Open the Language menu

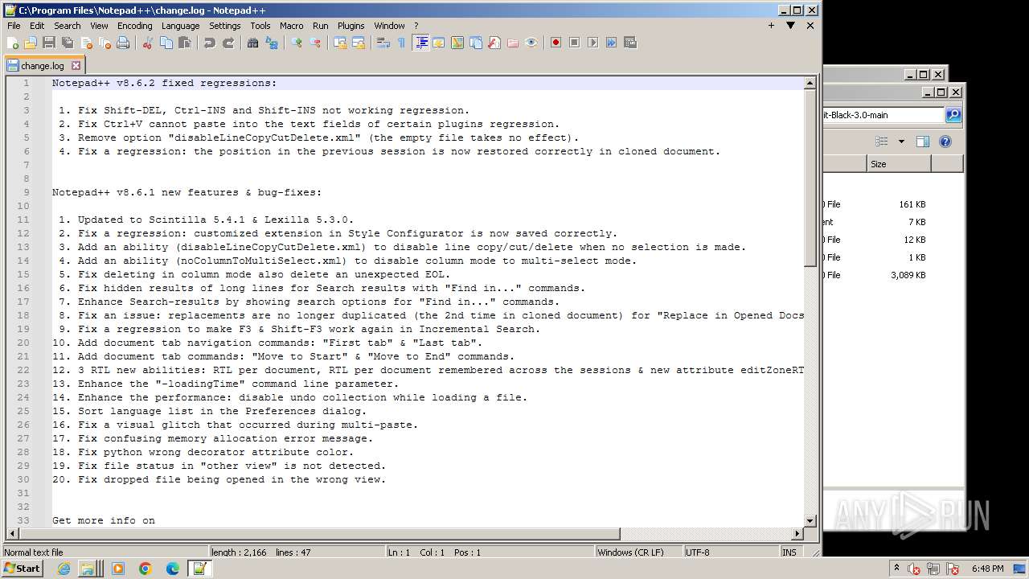[x=180, y=26]
